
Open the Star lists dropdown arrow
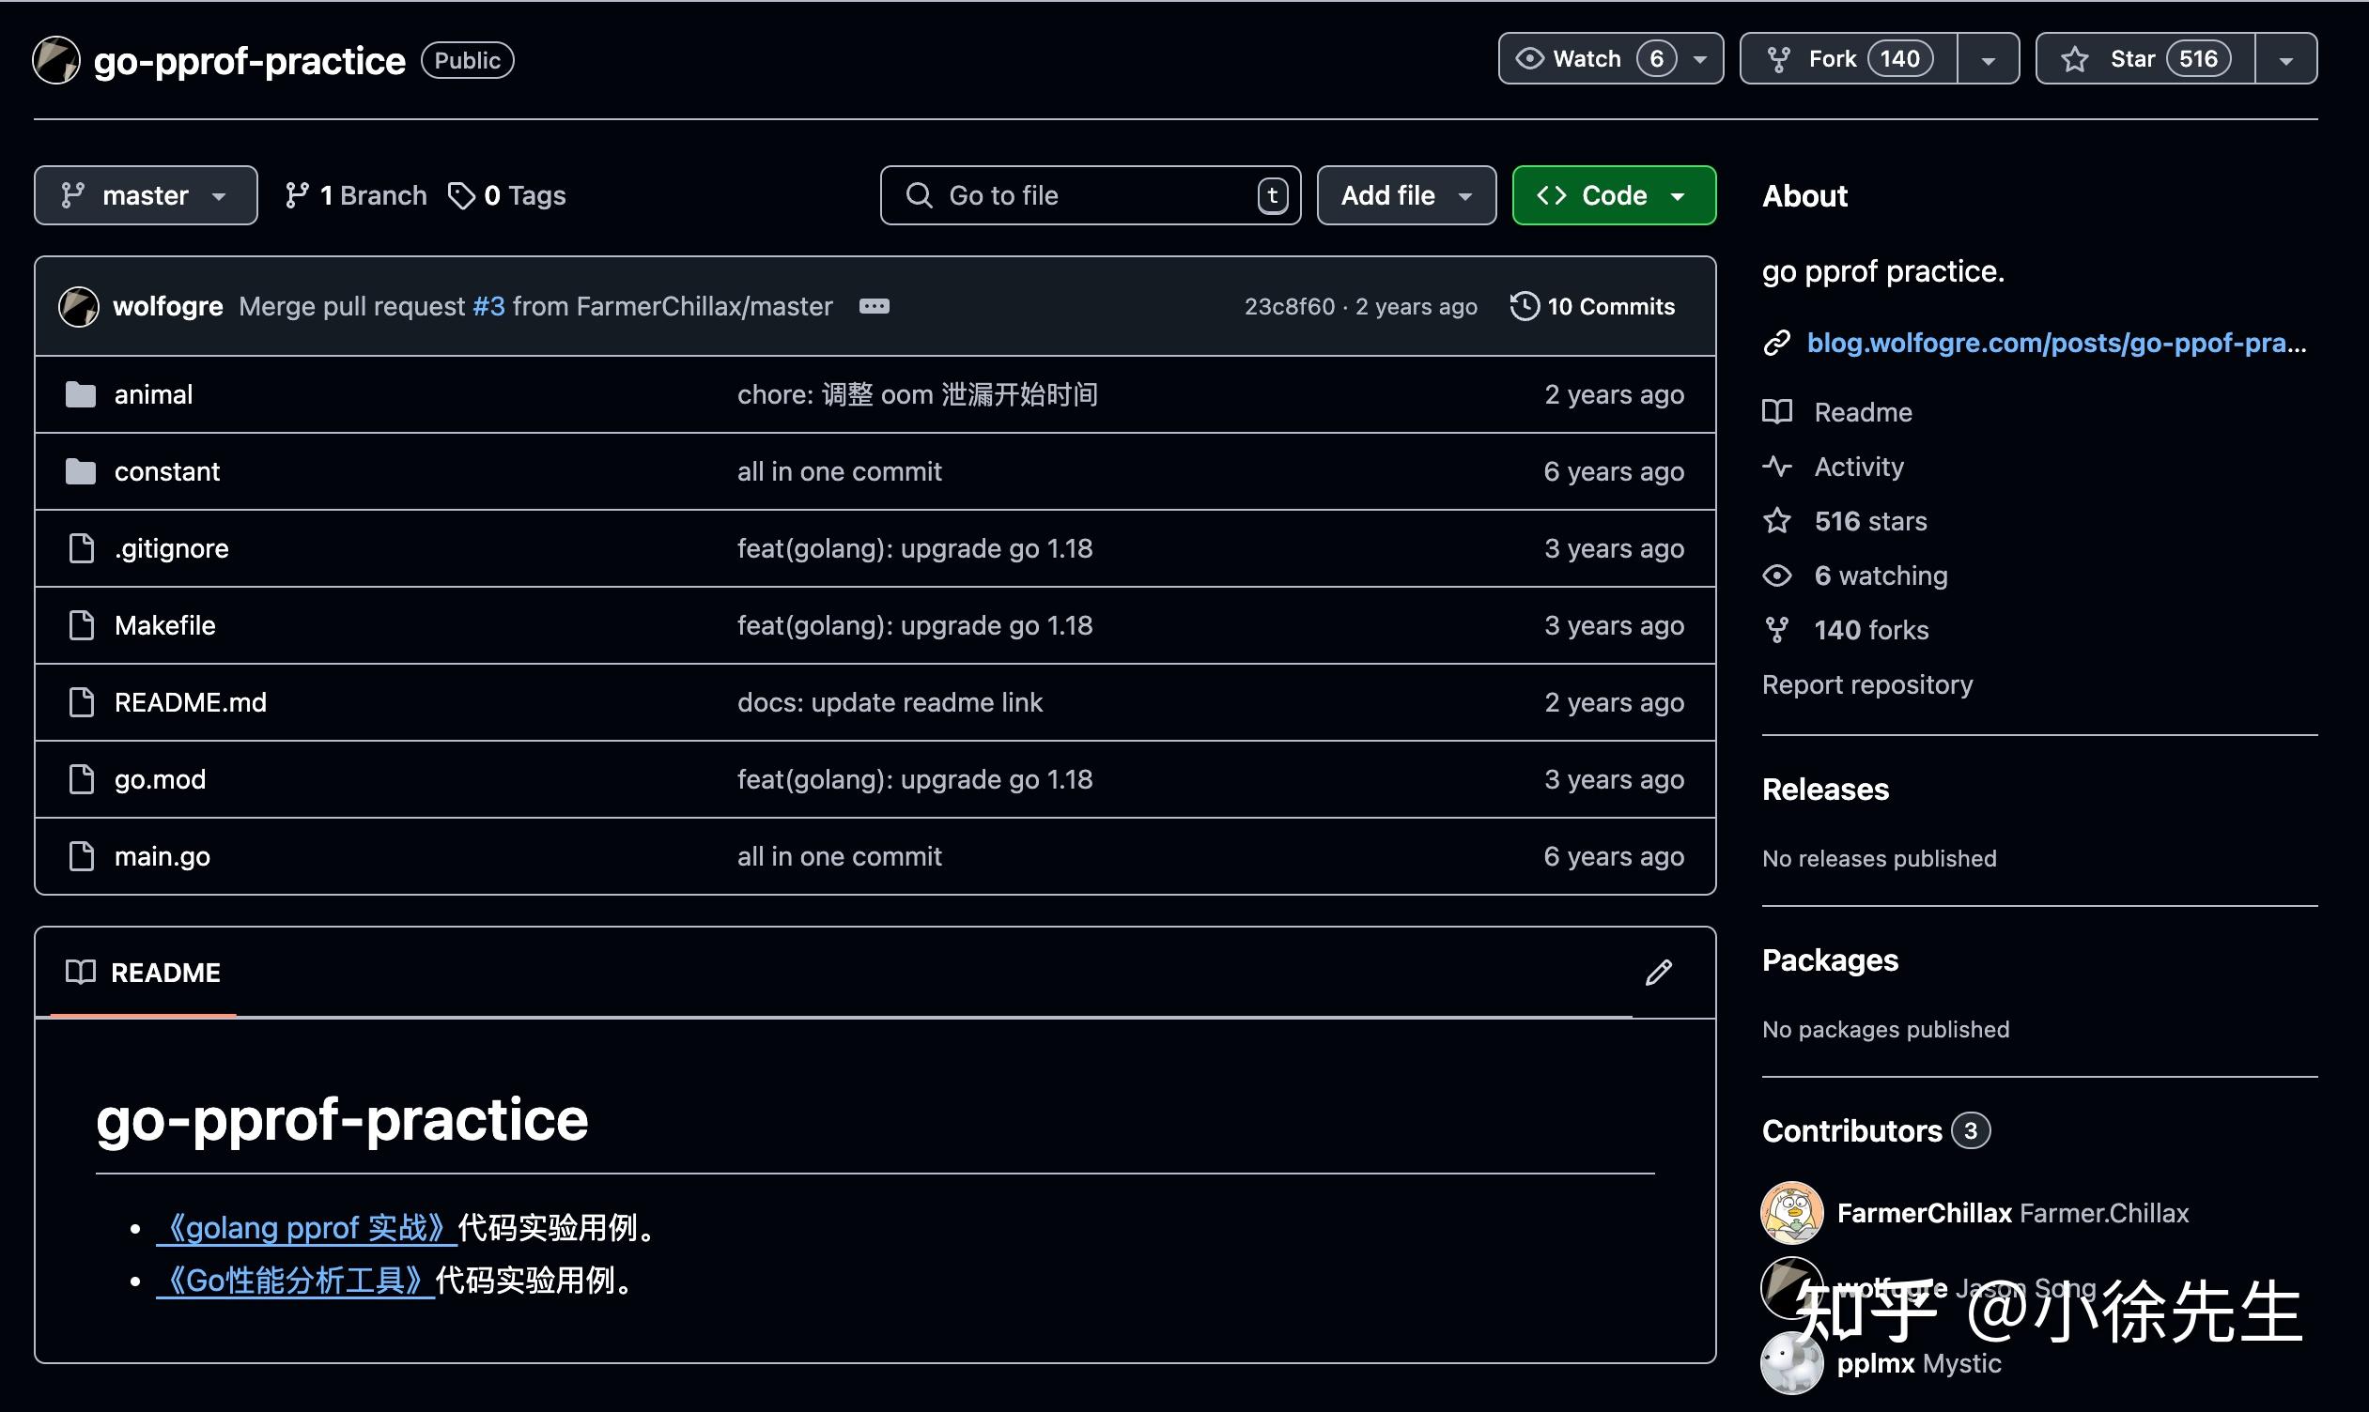2286,59
